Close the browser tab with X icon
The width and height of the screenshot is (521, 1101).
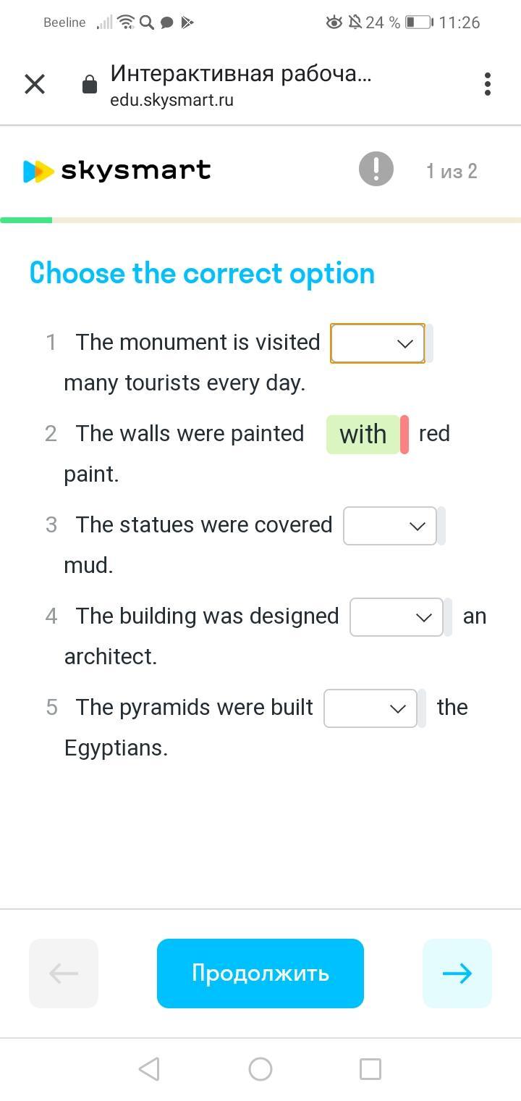(35, 84)
